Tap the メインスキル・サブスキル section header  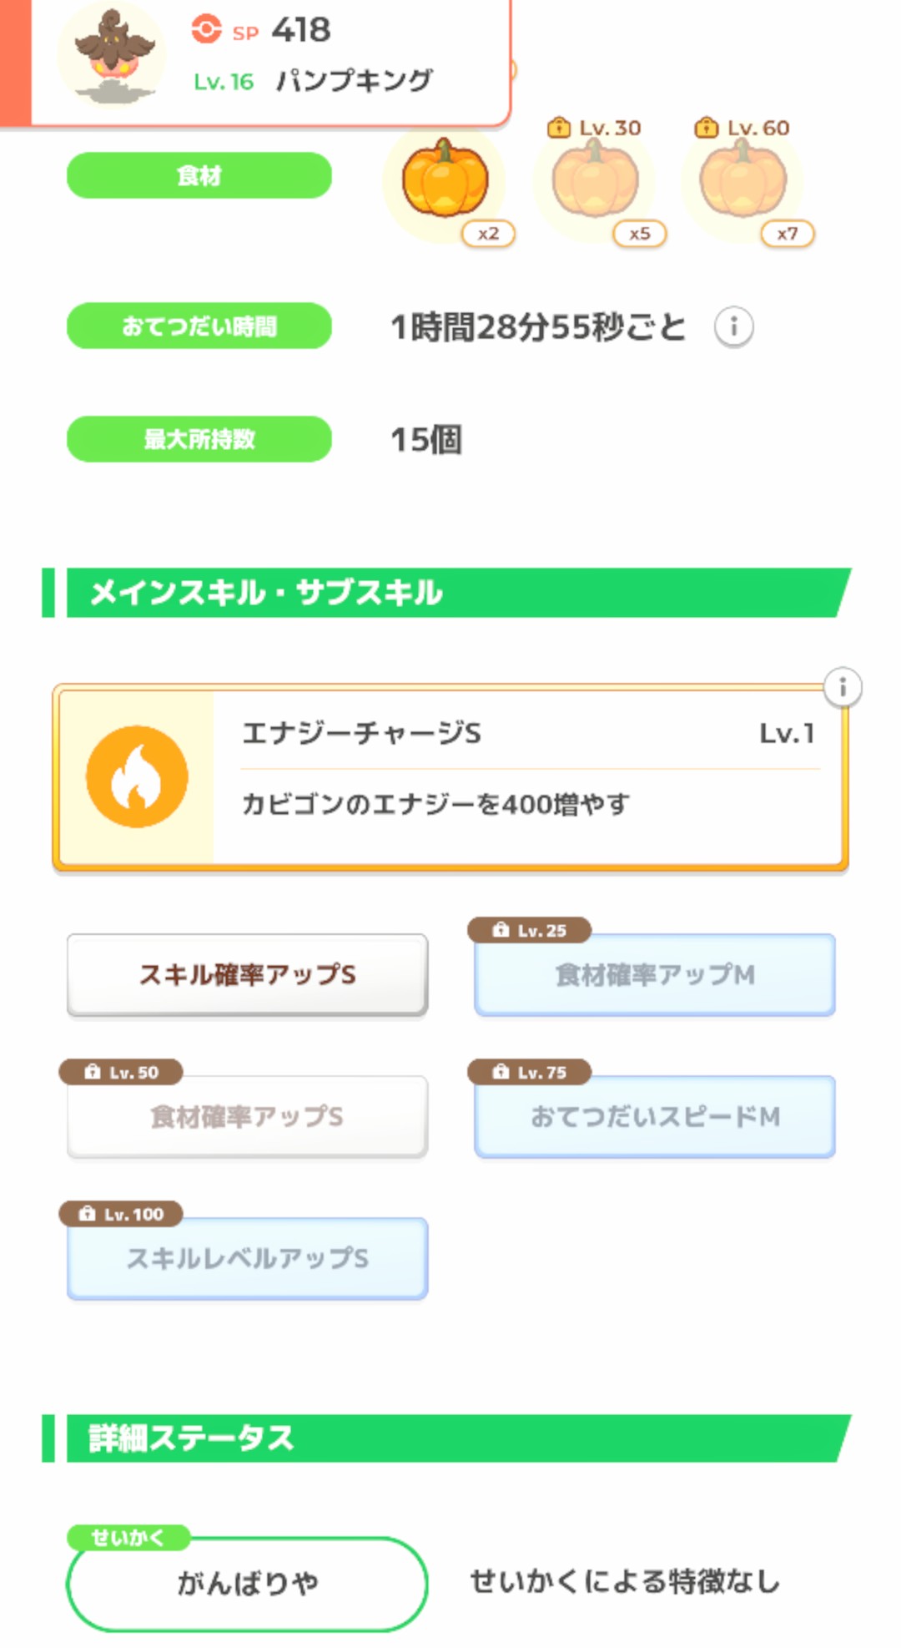click(x=450, y=593)
